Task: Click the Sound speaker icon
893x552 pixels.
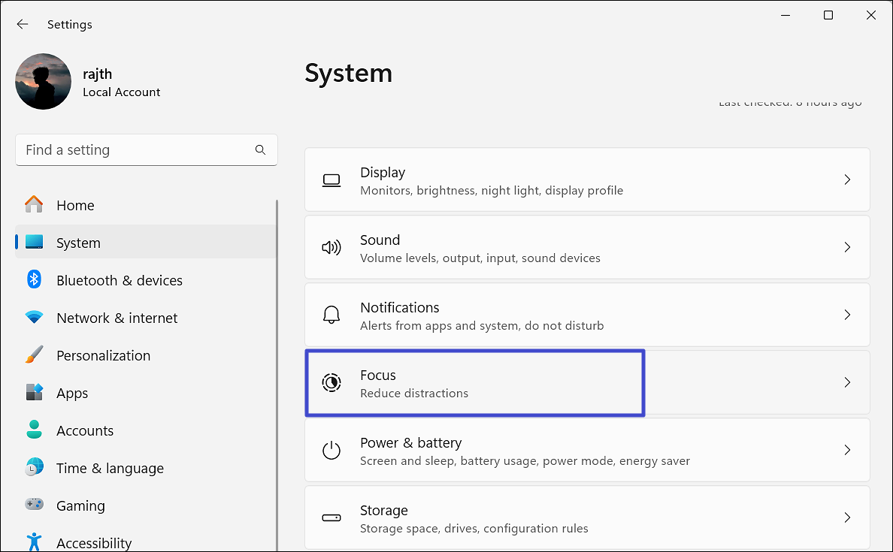Action: pyautogui.click(x=331, y=248)
